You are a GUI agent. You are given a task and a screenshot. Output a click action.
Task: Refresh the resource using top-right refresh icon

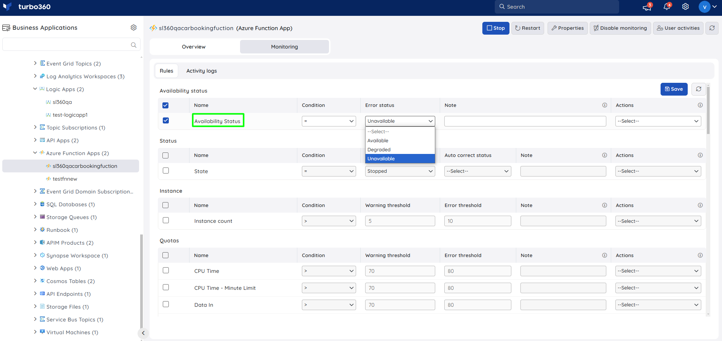712,28
